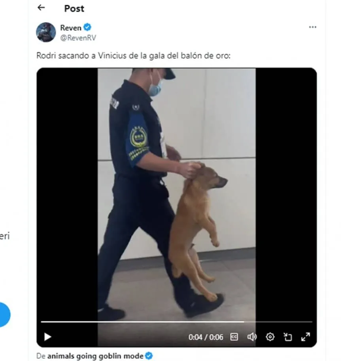Seek along the video progress bar
This screenshot has width=341, height=361.
pos(177,322)
